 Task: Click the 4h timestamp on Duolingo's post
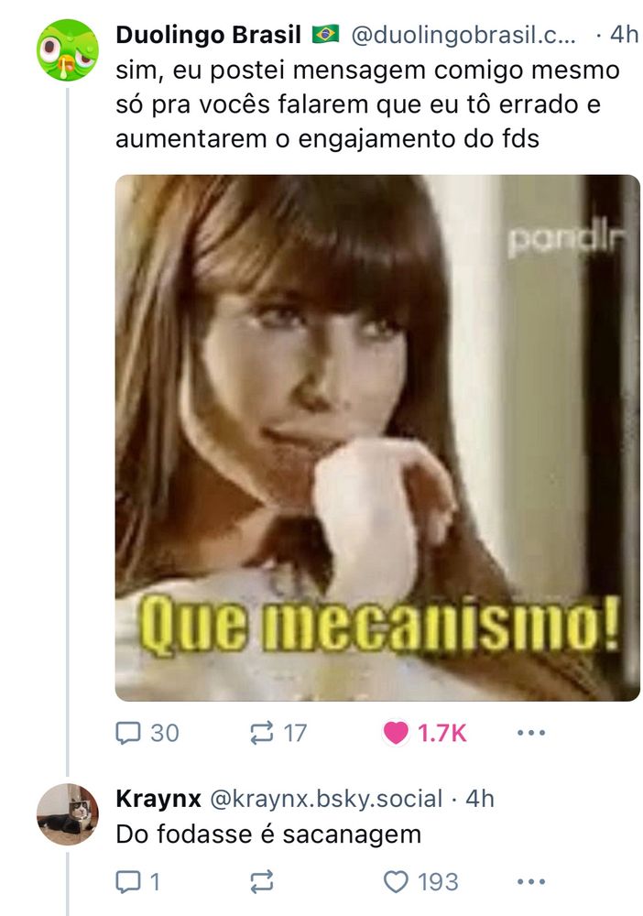tap(625, 35)
